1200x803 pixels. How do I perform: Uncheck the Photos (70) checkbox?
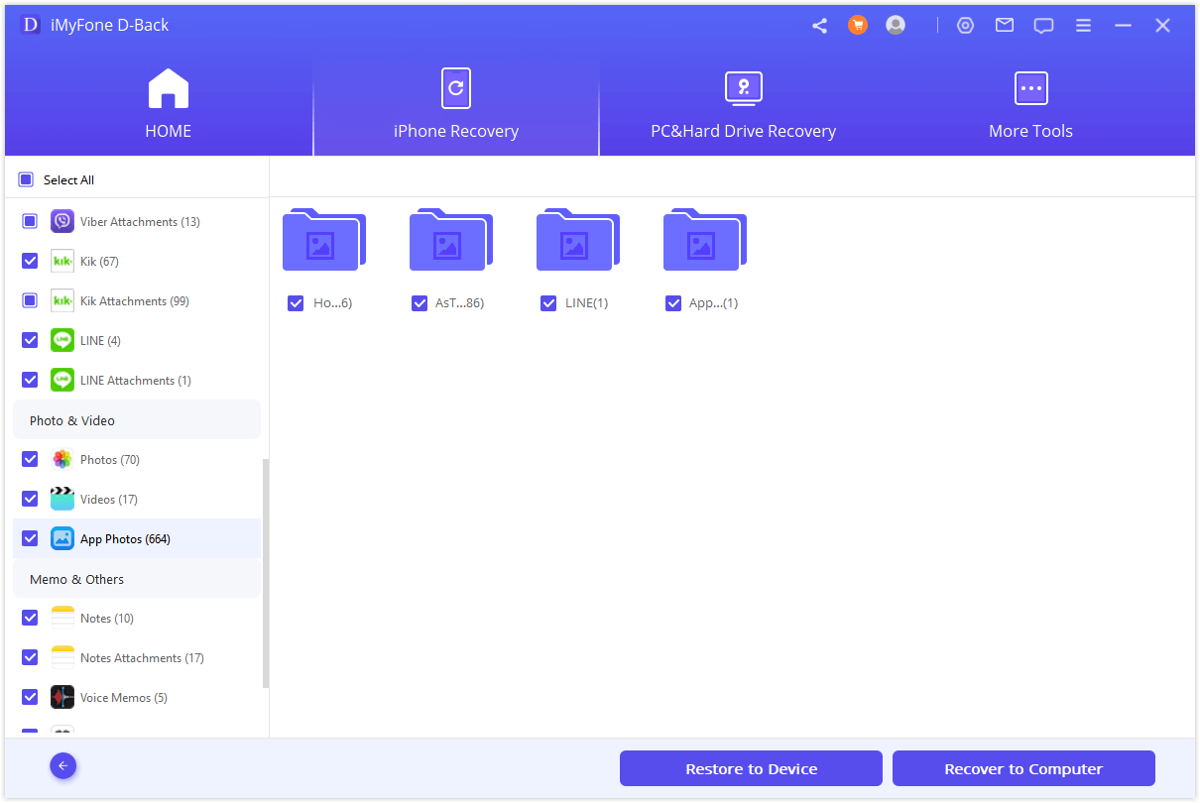pos(30,459)
